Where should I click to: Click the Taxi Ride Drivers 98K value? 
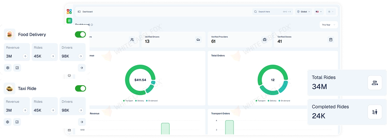[x=66, y=110]
